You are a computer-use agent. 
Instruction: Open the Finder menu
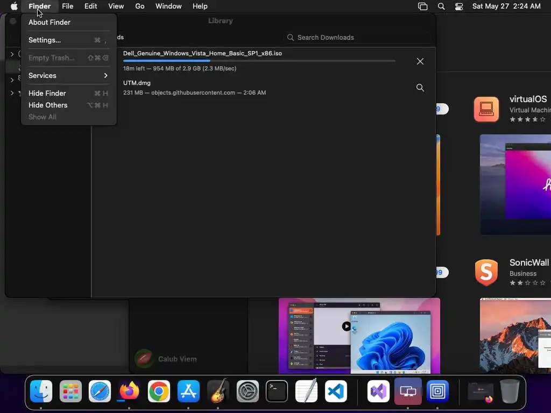click(x=40, y=6)
